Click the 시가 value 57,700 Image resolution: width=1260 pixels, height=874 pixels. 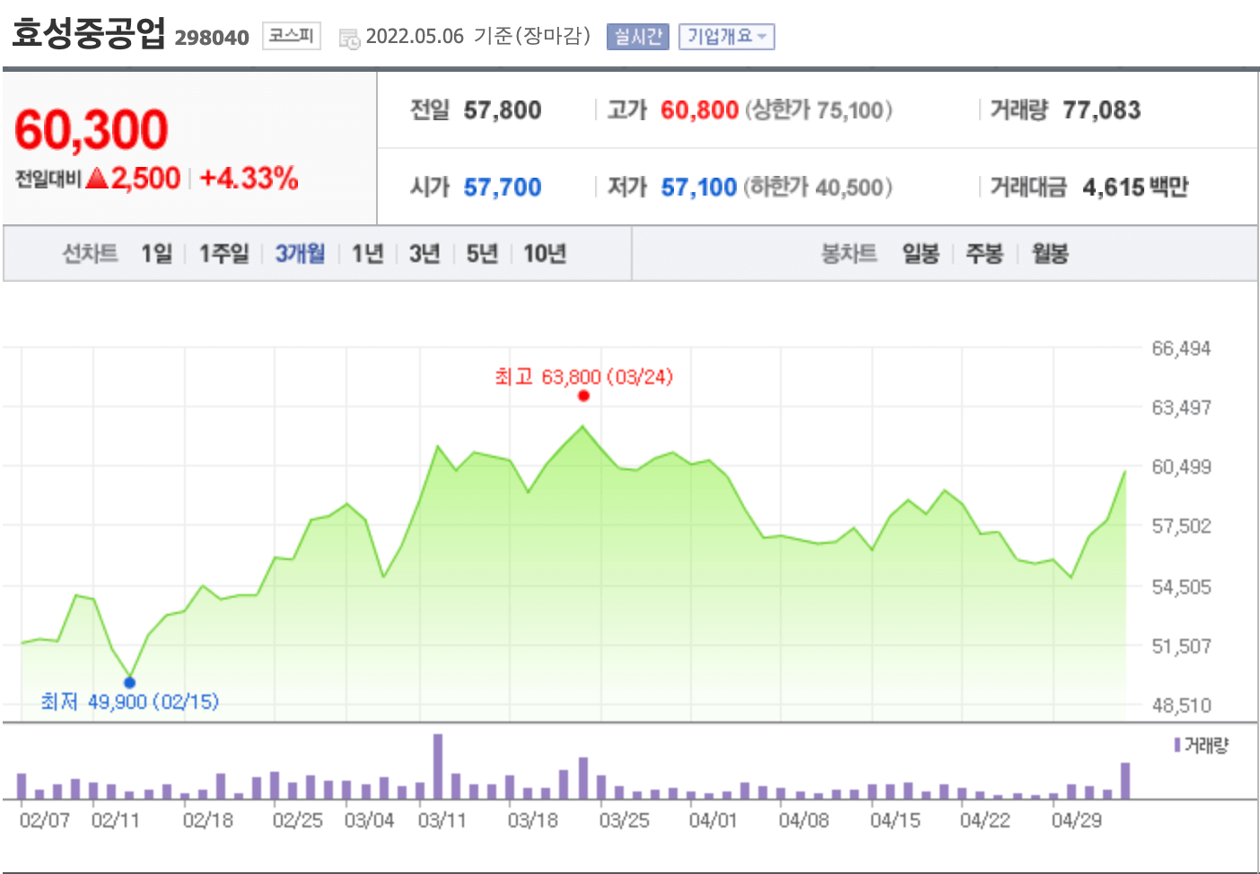click(x=503, y=188)
